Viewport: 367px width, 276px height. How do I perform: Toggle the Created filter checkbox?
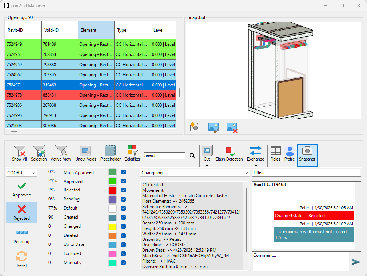[x=124, y=217]
